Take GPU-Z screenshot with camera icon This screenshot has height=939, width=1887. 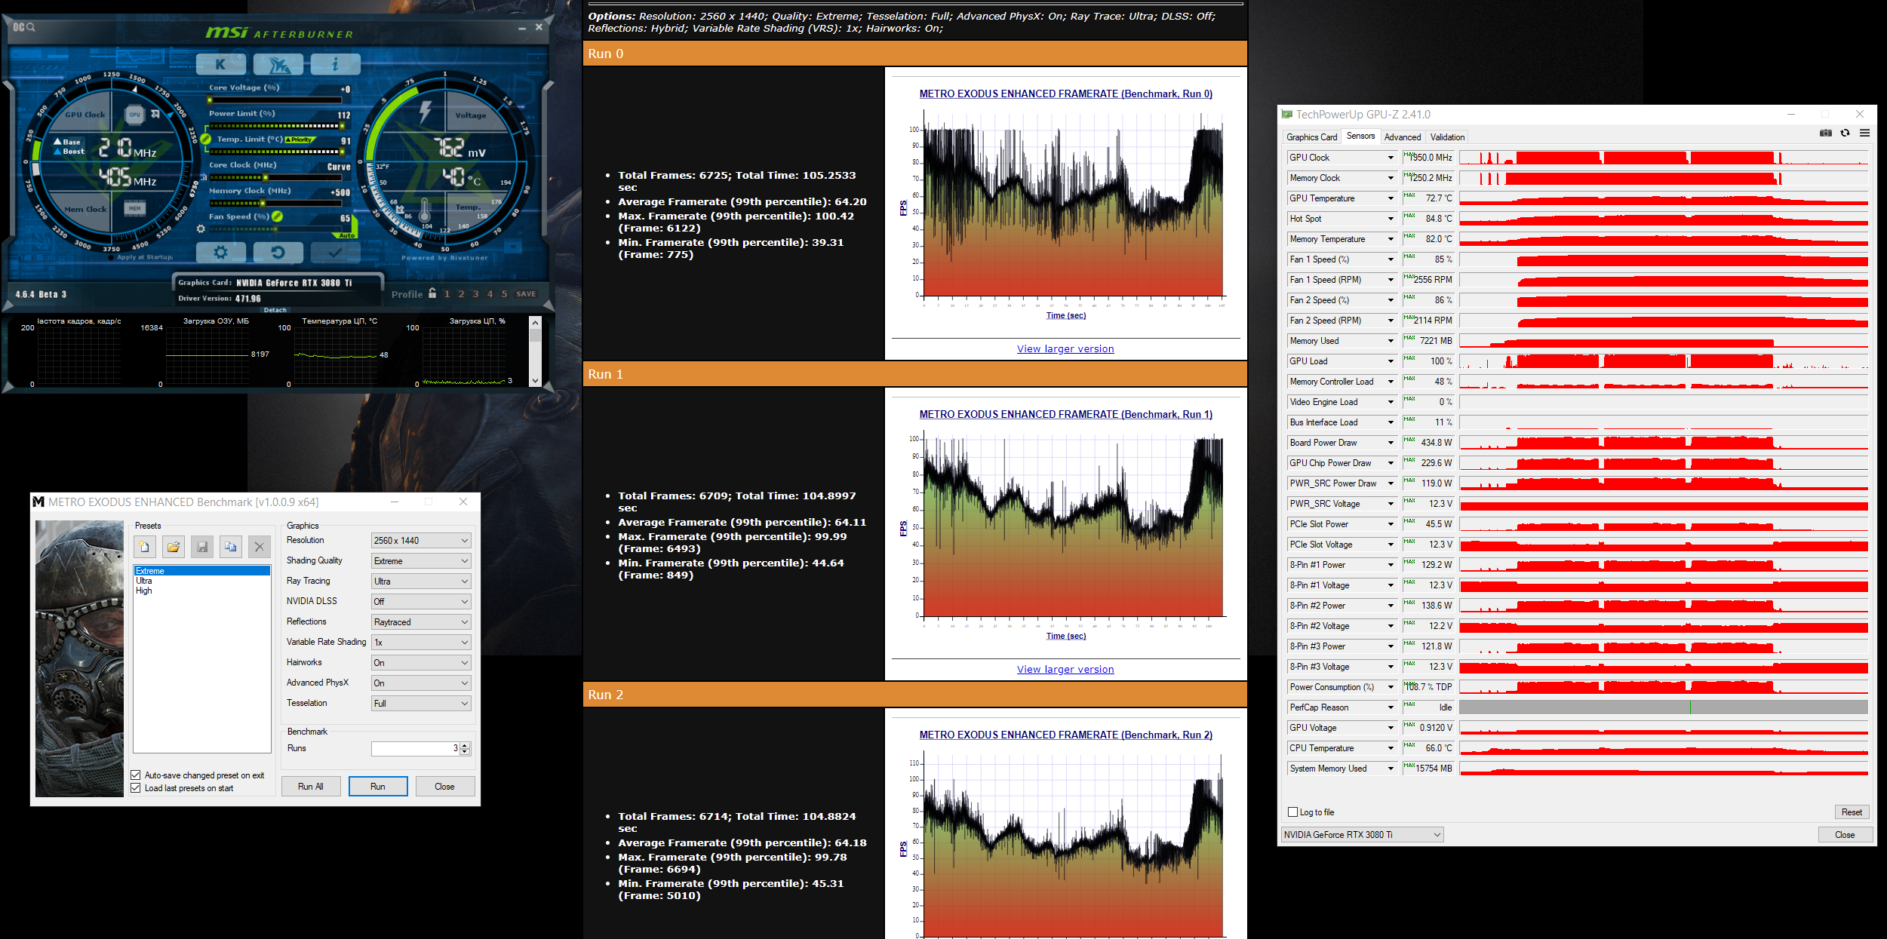pyautogui.click(x=1826, y=133)
